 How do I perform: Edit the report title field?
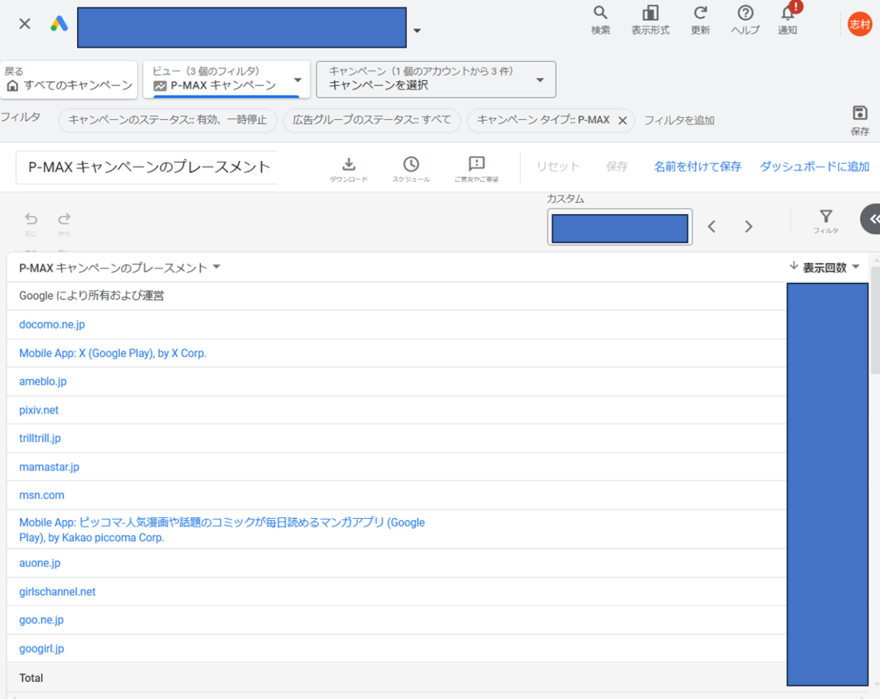coord(147,167)
